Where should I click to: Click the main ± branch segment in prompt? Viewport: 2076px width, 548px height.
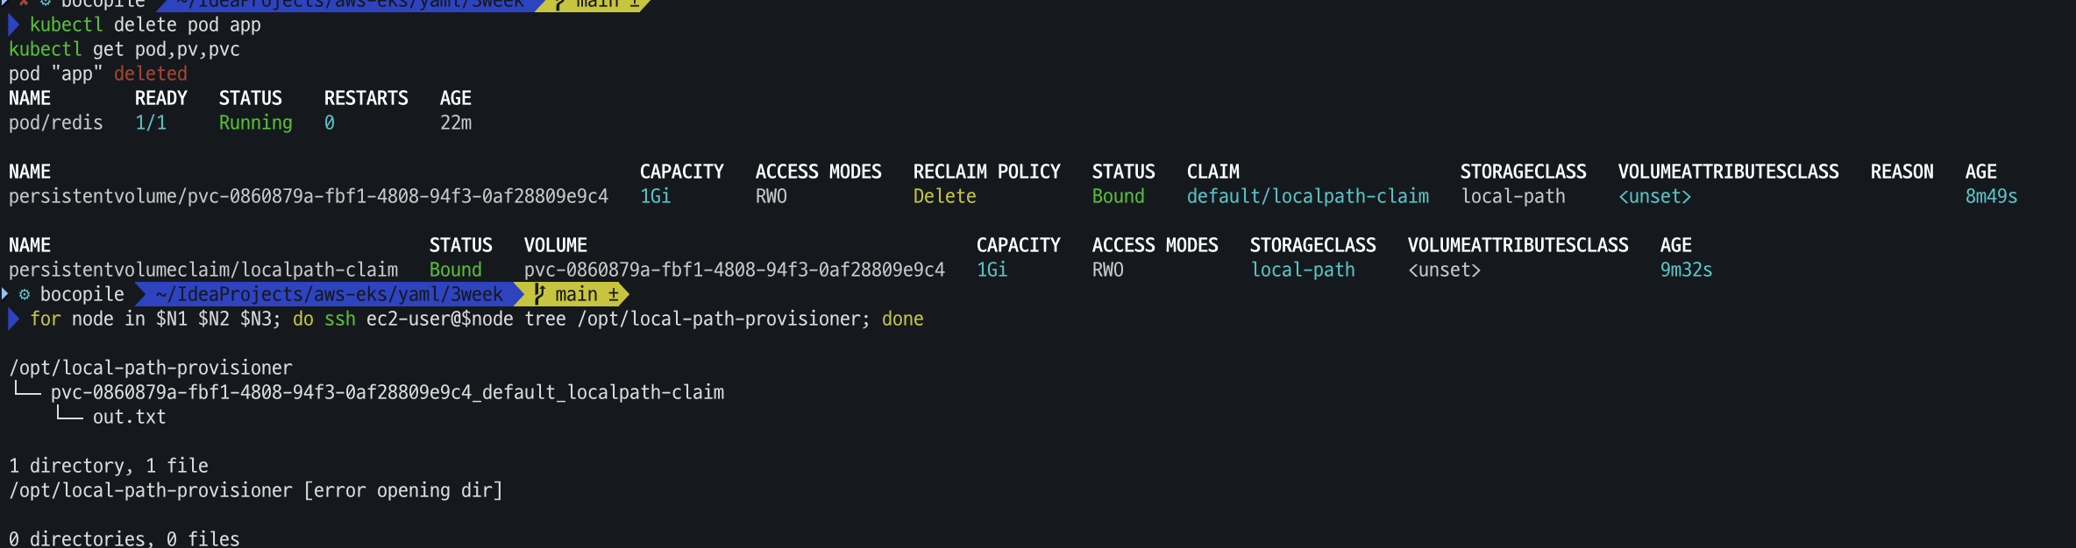tap(577, 294)
